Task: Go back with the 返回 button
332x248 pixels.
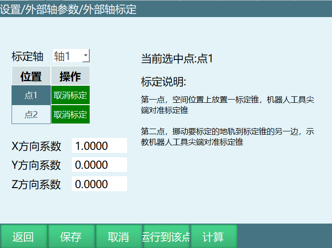Action: [x=23, y=237]
